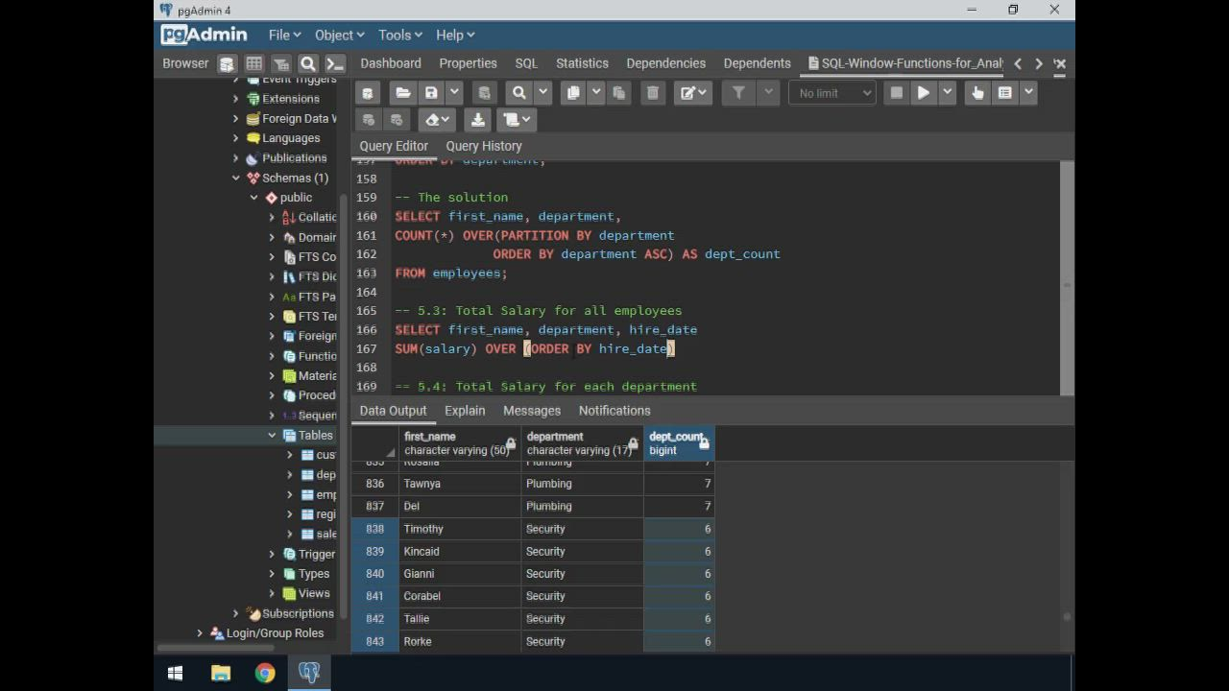Collapse the Tables tree node
The height and width of the screenshot is (691, 1229).
tap(272, 436)
